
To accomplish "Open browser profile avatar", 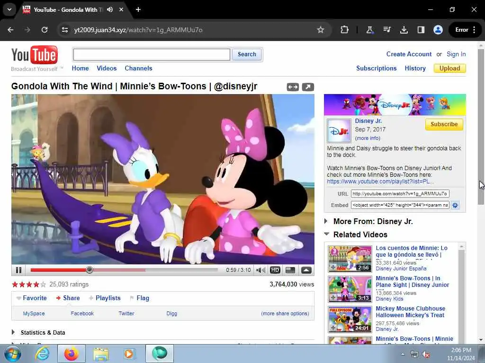I will click(x=438, y=30).
